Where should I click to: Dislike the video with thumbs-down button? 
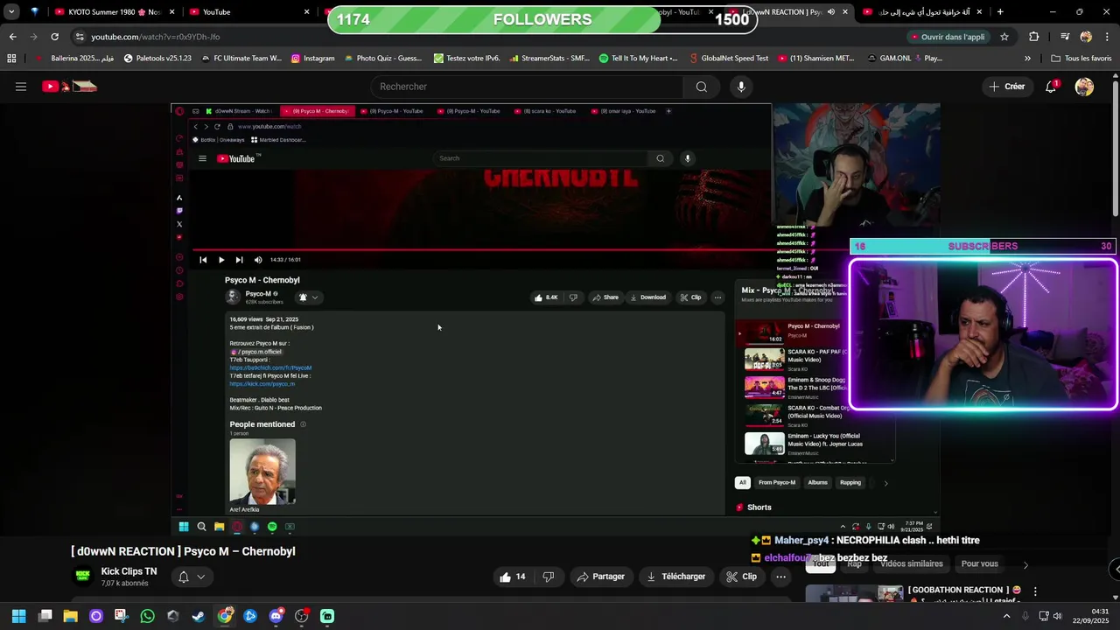549,577
